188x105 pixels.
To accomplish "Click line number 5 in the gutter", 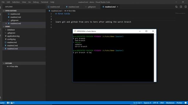I will pyautogui.click(x=51, y=24).
